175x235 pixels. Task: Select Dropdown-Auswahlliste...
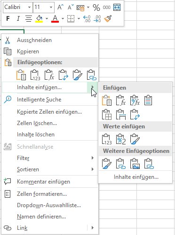coord(50,205)
